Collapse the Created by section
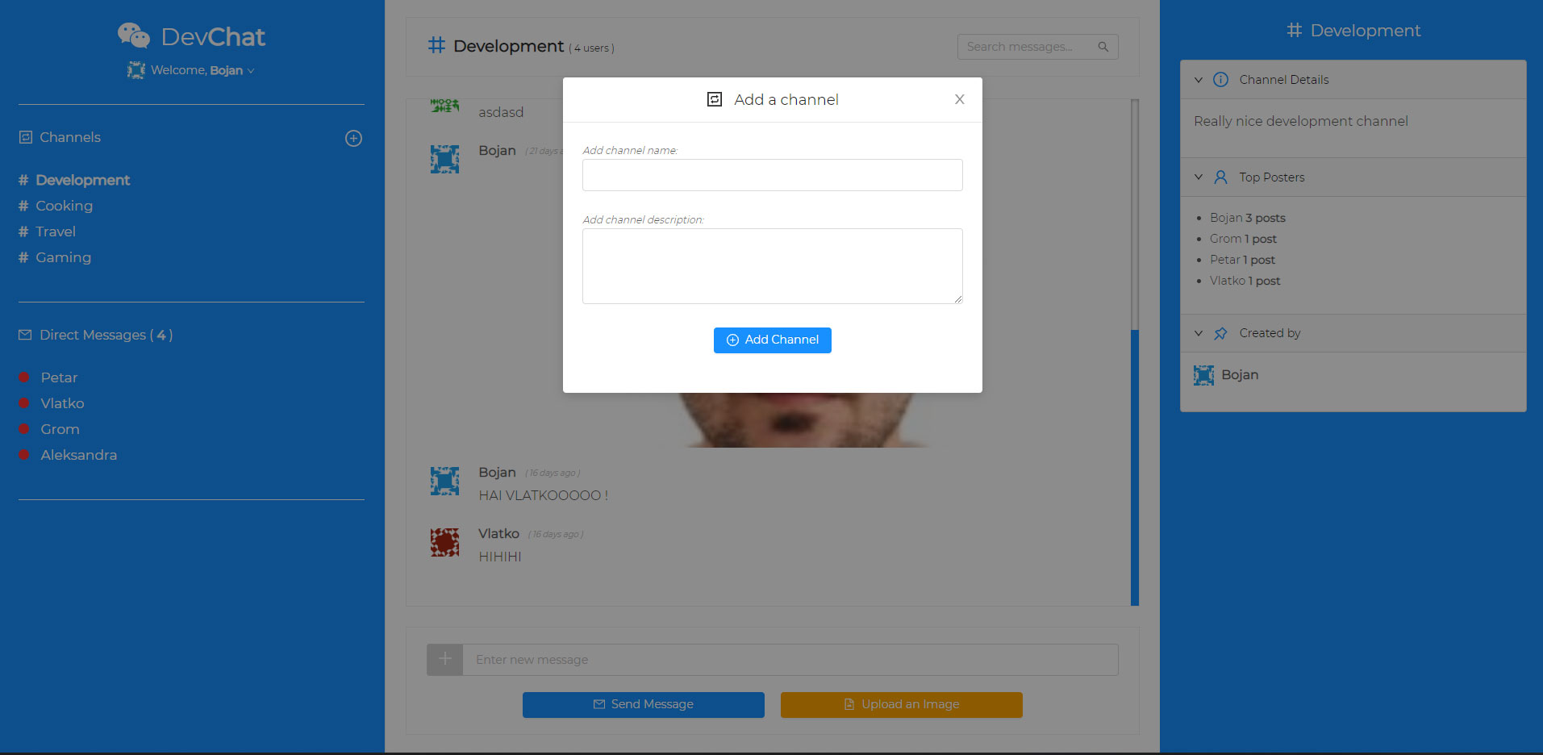 pos(1199,333)
